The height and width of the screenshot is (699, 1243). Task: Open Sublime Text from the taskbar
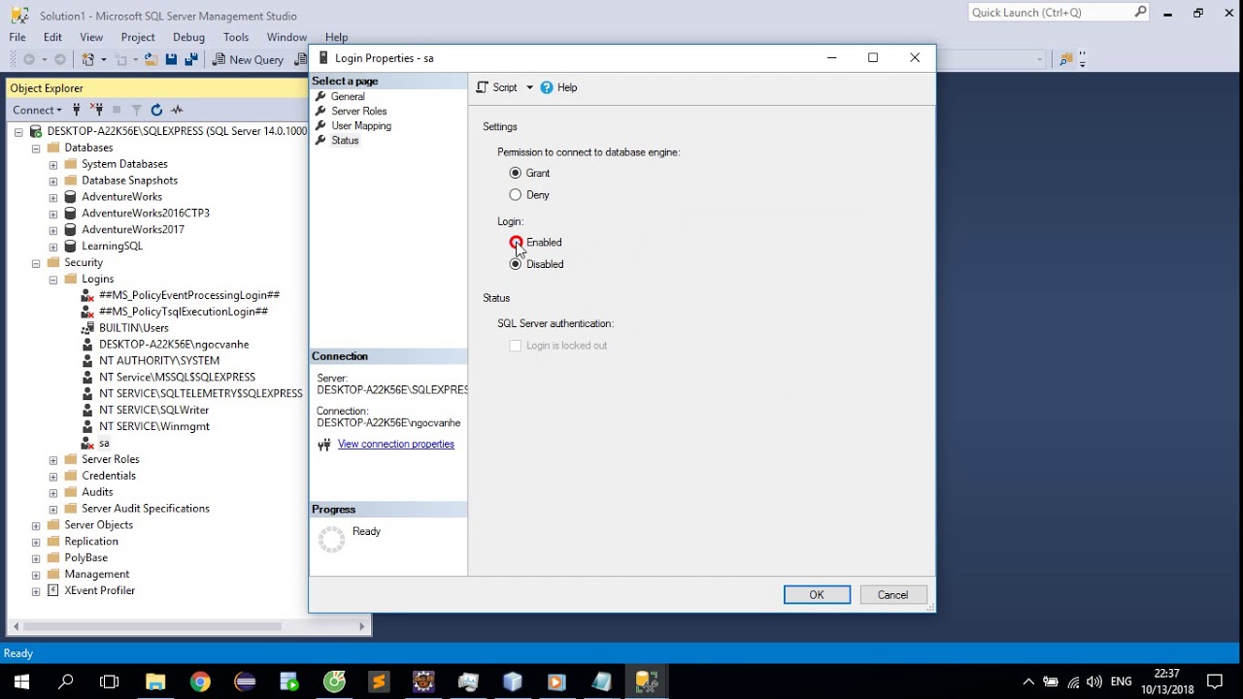(379, 682)
